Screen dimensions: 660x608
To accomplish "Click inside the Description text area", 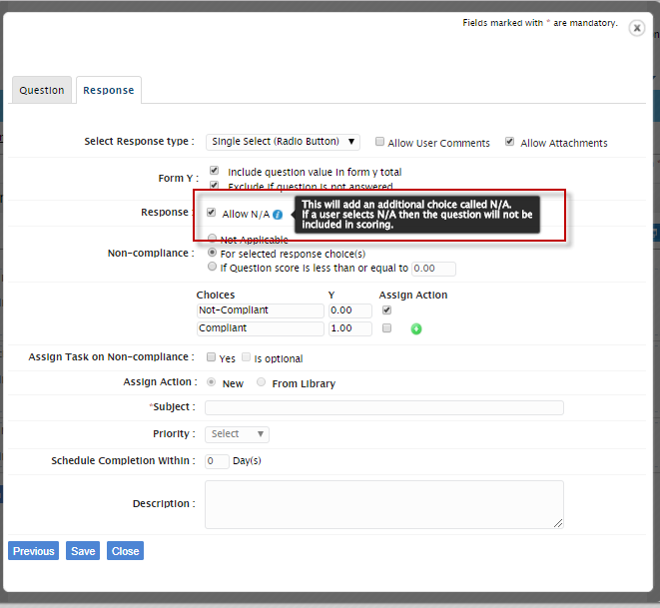I will (x=383, y=504).
